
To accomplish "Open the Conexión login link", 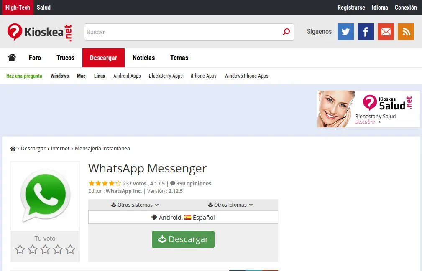I will pos(406,8).
